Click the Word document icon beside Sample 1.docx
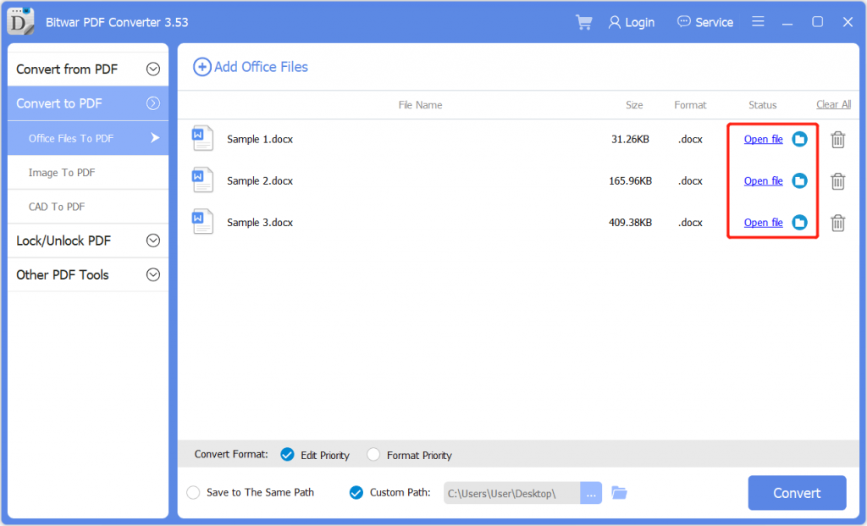The image size is (867, 526). click(202, 138)
